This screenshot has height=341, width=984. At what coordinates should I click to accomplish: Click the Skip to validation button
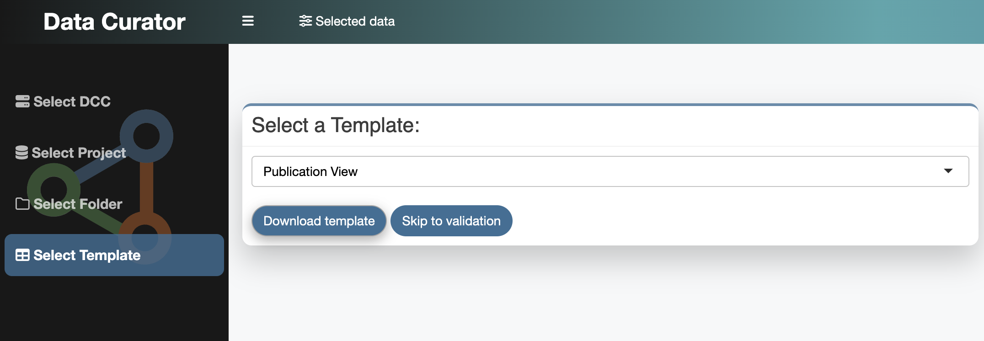451,221
